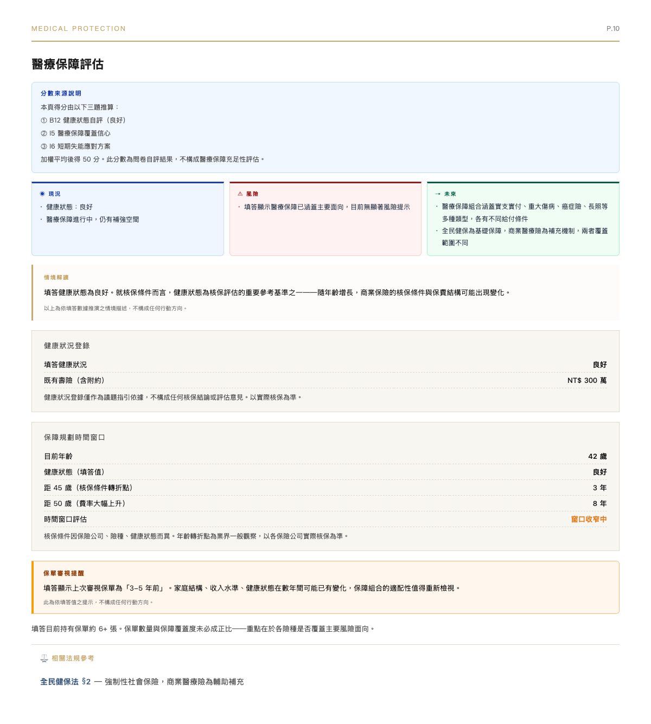Click circled number ② beside I5 醫療保障覆蓋信心
The height and width of the screenshot is (724, 651).
click(43, 133)
